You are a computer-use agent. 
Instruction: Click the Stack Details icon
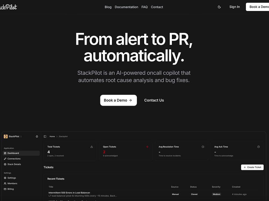pos(5,164)
